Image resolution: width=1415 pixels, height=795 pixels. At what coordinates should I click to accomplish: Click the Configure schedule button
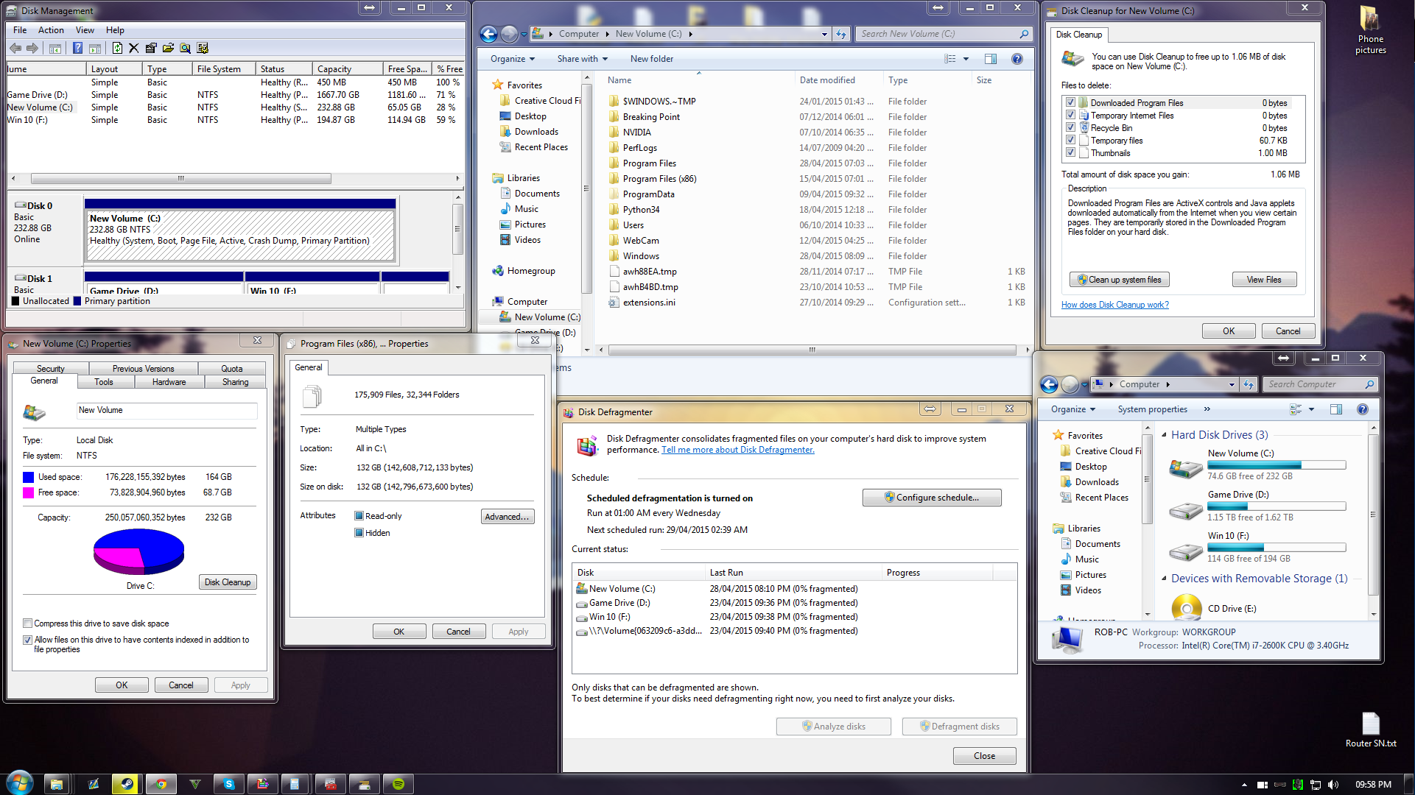(931, 498)
